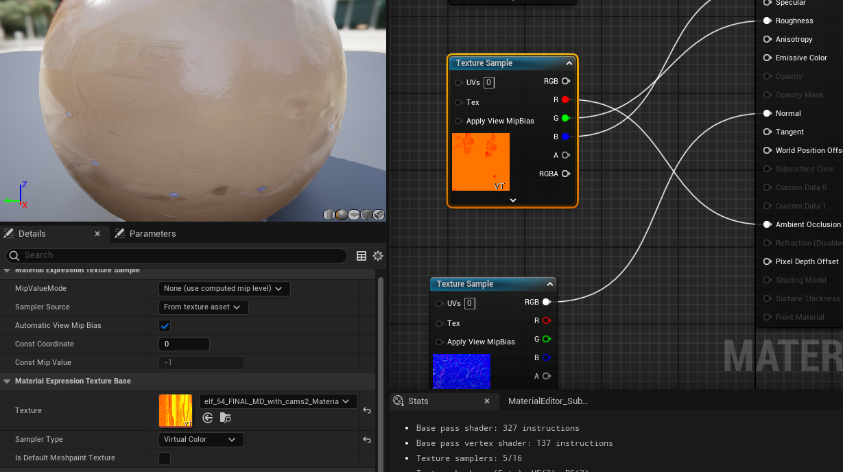Click Tex input pin on upper Texture Sample
Viewport: 843px width, 472px height.
click(x=458, y=102)
